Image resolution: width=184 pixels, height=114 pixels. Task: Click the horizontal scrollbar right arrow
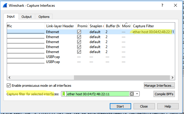coord(172,77)
